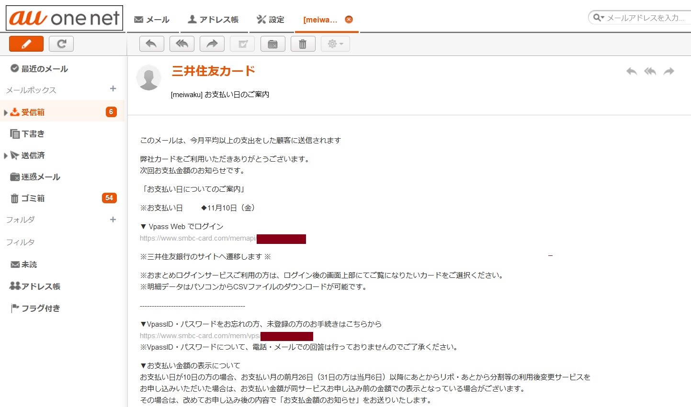Delete the message with the trash button
Screen dimensions: 691x407
[x=303, y=44]
